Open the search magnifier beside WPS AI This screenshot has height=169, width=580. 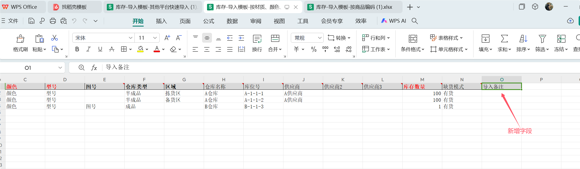point(415,21)
